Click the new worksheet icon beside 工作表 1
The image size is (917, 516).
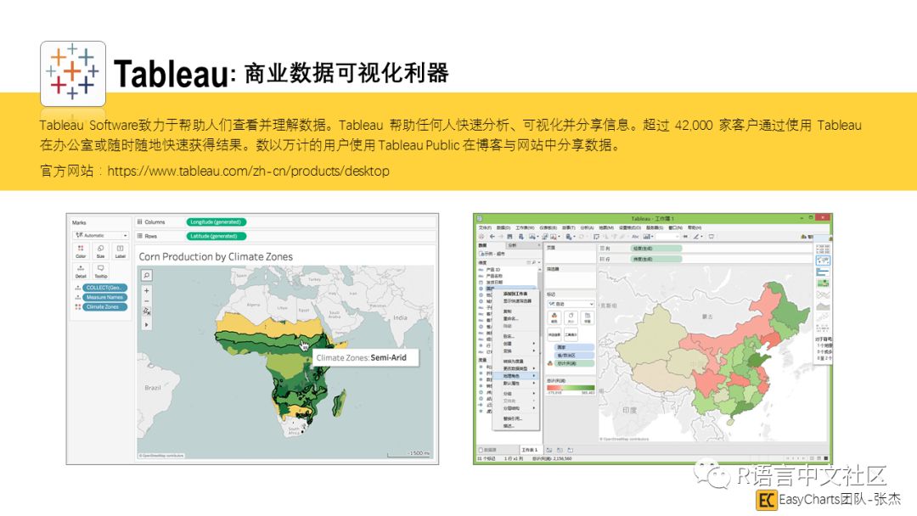(x=549, y=450)
